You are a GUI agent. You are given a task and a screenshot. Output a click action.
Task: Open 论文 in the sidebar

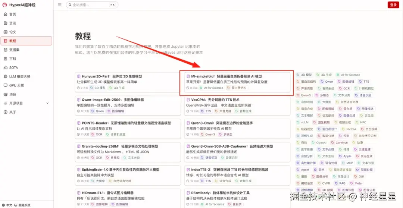(x=26, y=32)
